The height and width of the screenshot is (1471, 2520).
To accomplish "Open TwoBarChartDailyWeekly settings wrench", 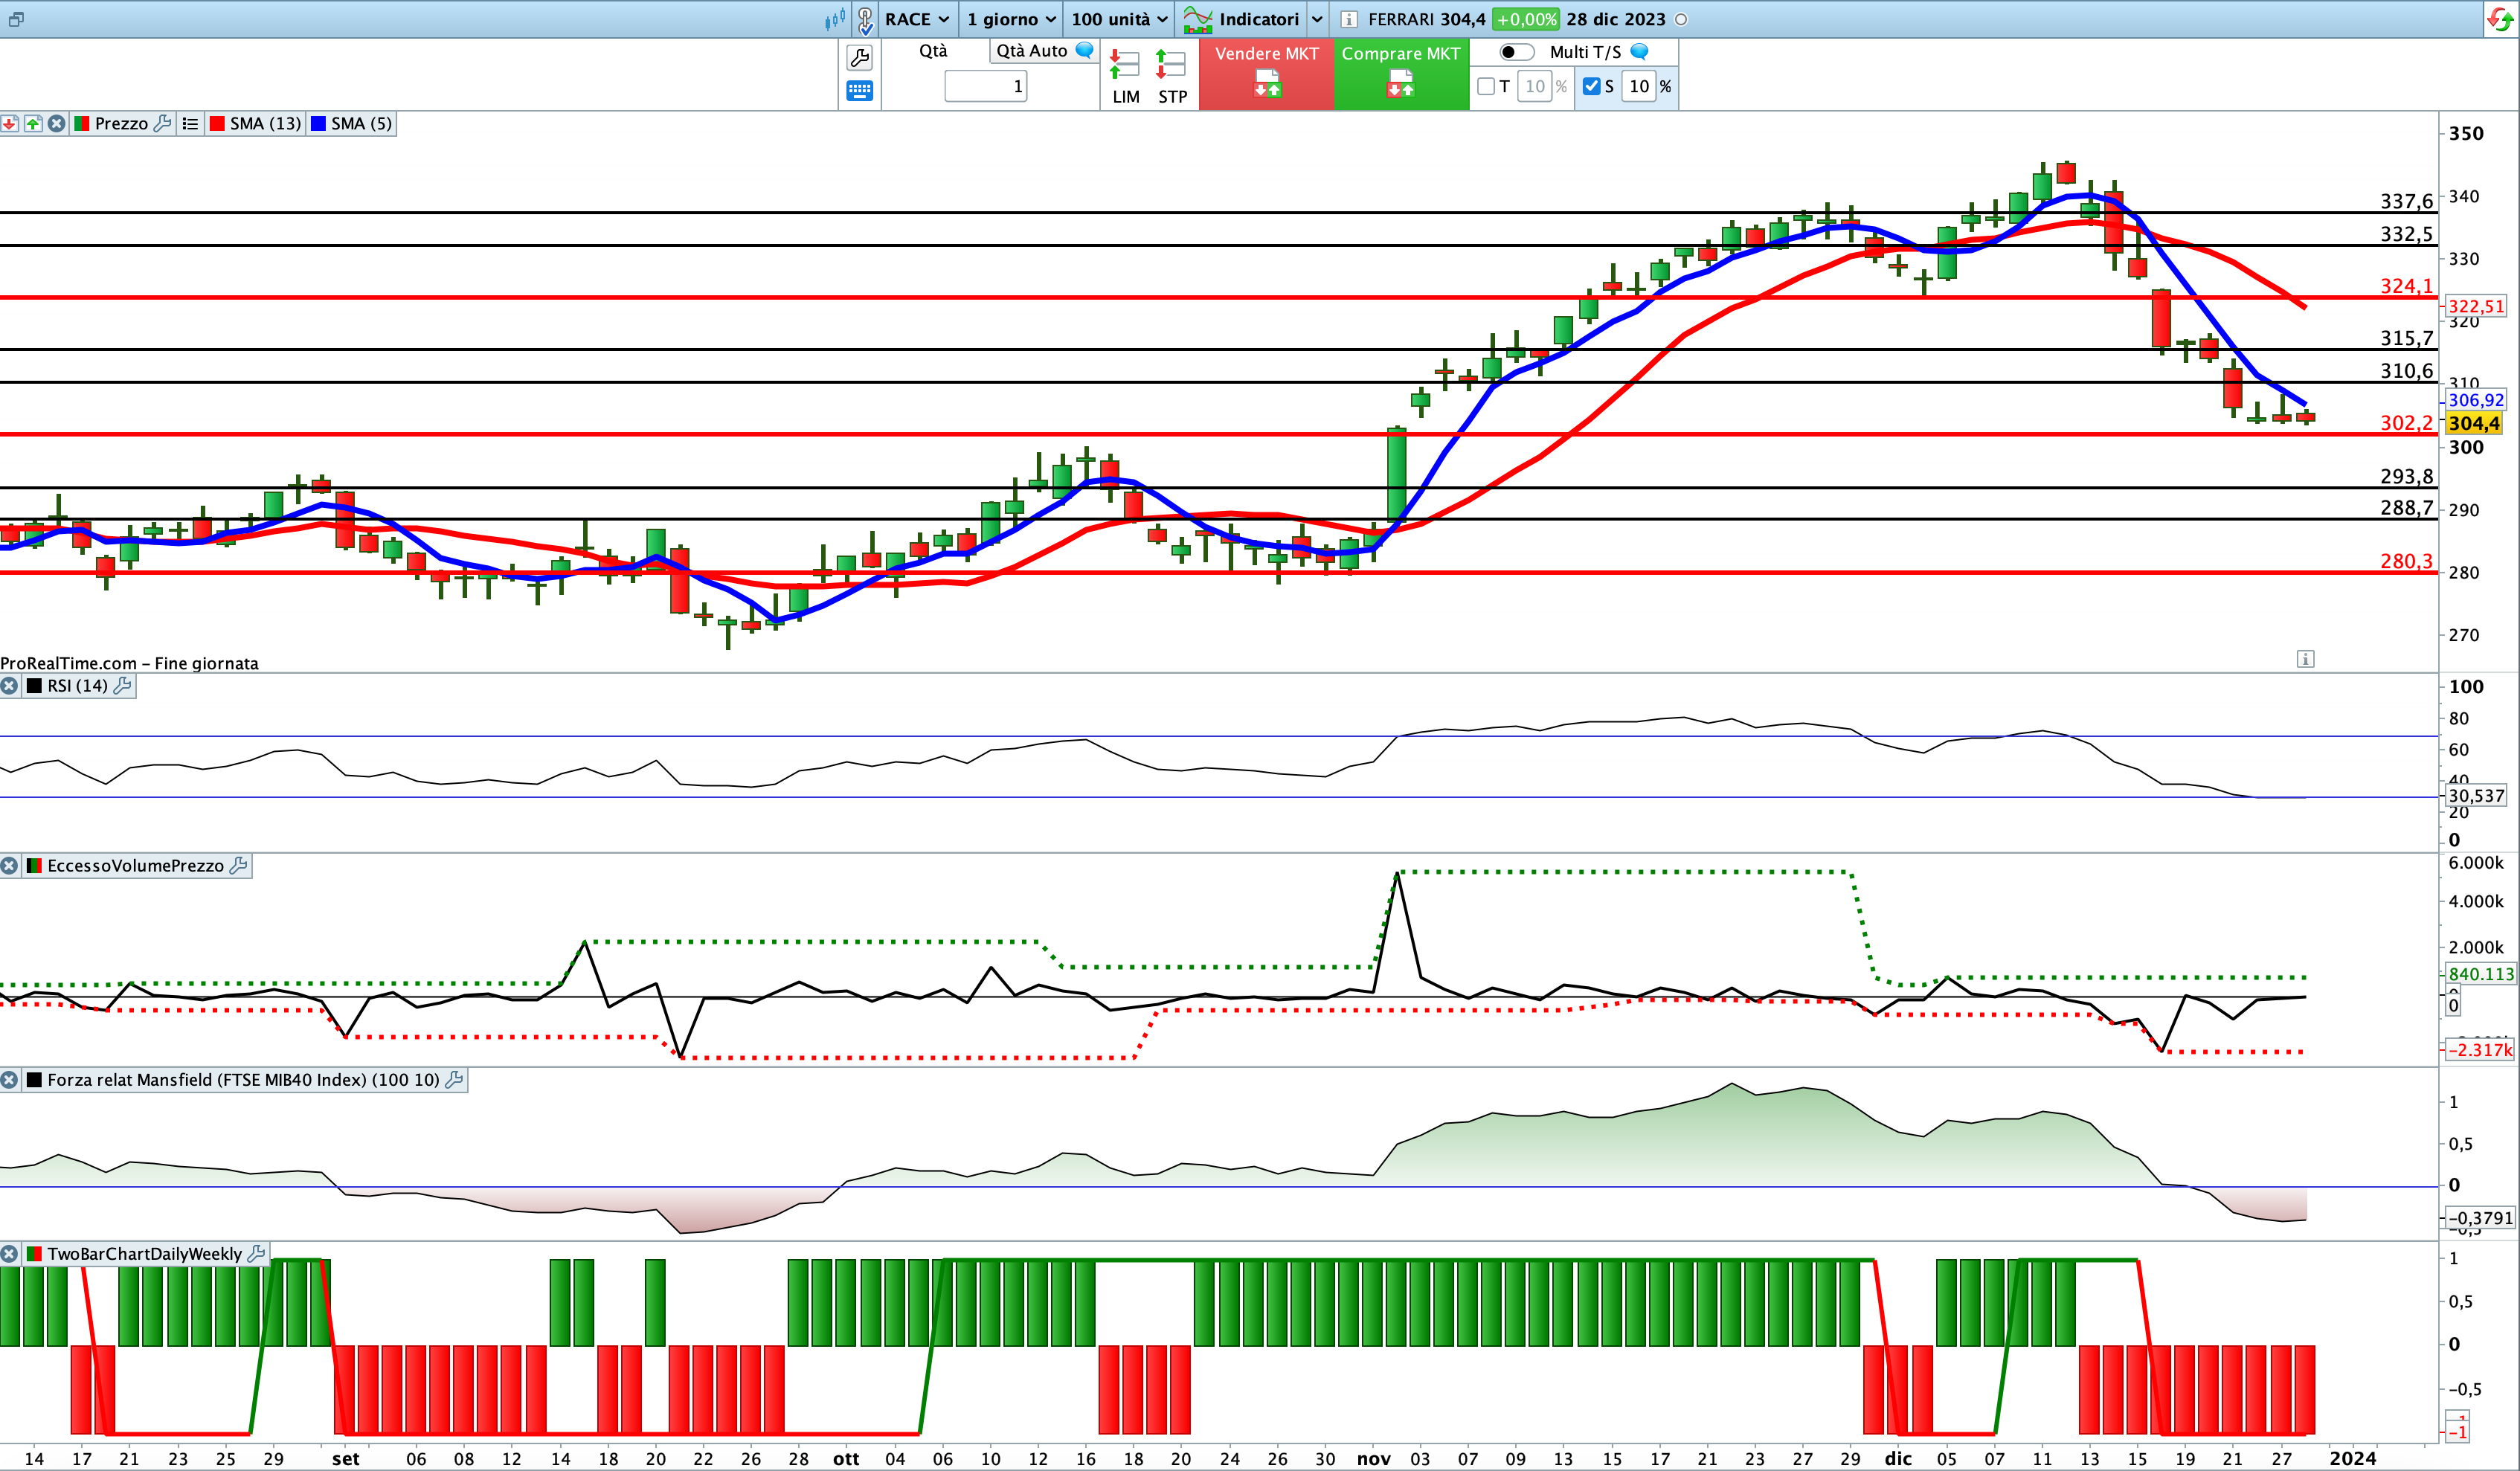I will click(257, 1254).
